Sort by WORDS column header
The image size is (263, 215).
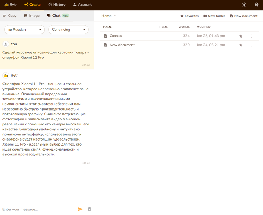tap(184, 27)
